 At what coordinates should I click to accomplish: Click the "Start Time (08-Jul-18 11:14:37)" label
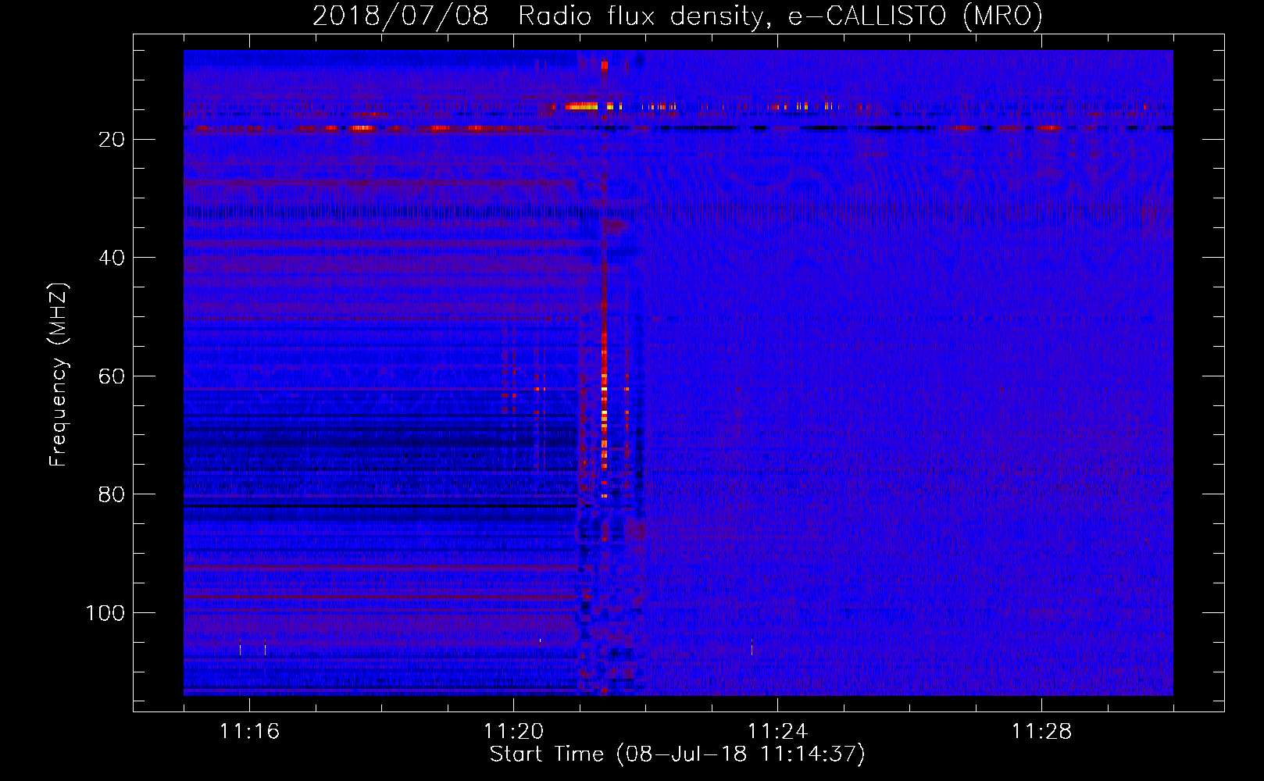tap(677, 754)
